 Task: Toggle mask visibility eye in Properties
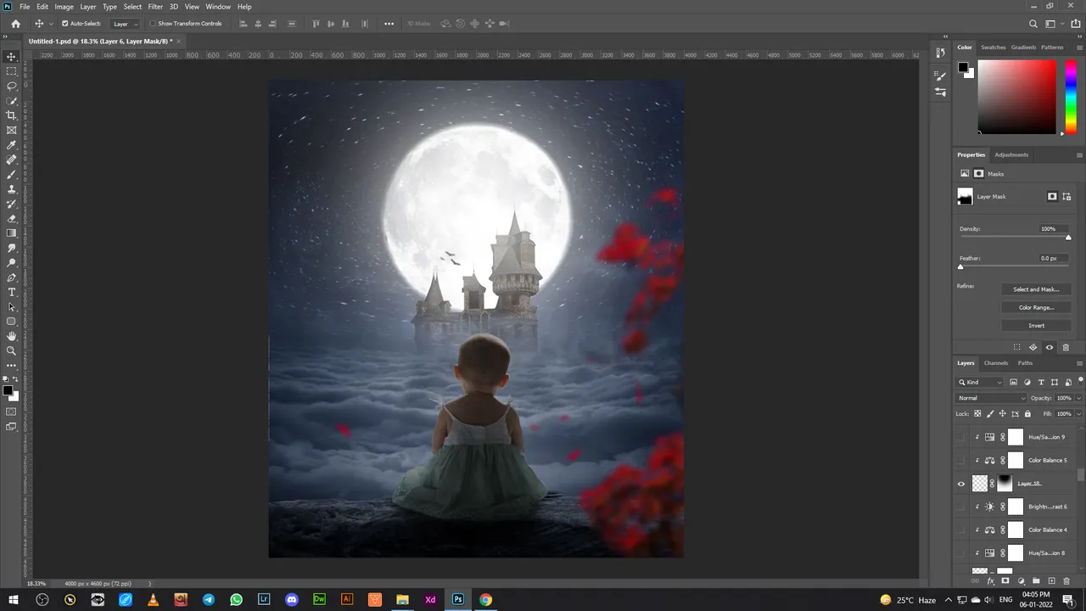coord(1050,347)
